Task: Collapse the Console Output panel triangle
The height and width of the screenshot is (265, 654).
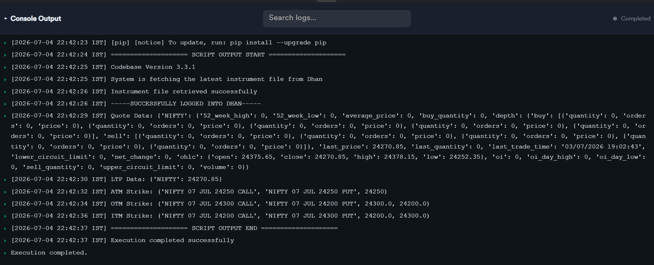Action: coord(6,19)
